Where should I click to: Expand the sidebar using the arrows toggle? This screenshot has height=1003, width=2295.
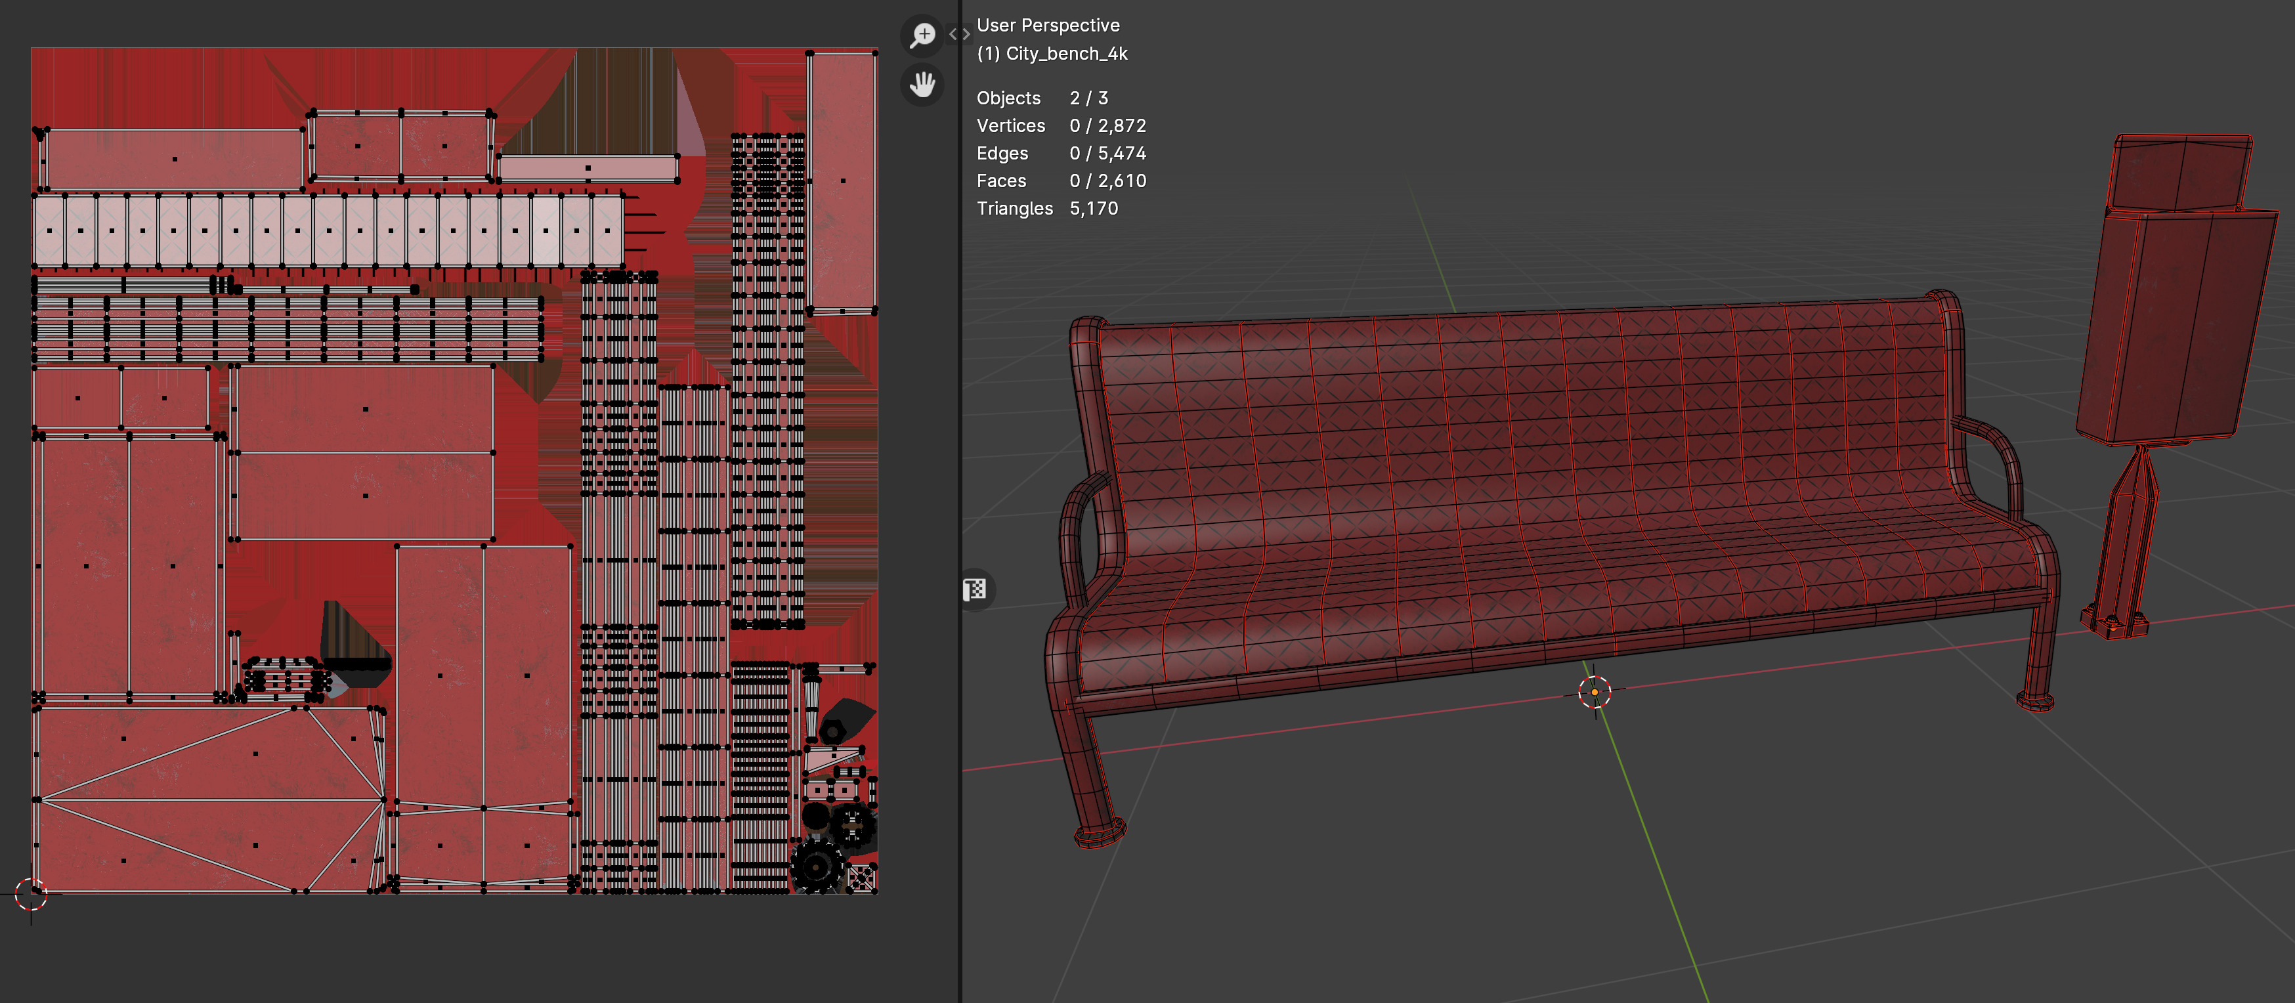tap(958, 35)
